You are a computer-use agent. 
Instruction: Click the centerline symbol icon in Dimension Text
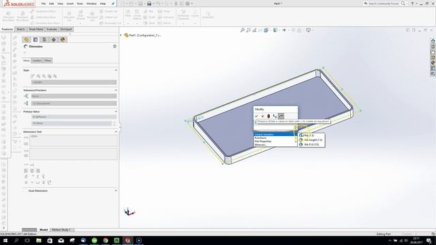(x=44, y=176)
